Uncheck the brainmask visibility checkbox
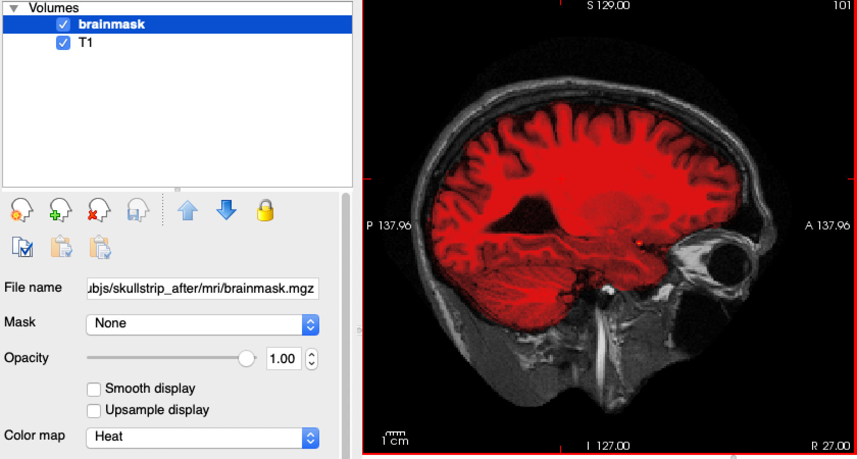 click(63, 24)
